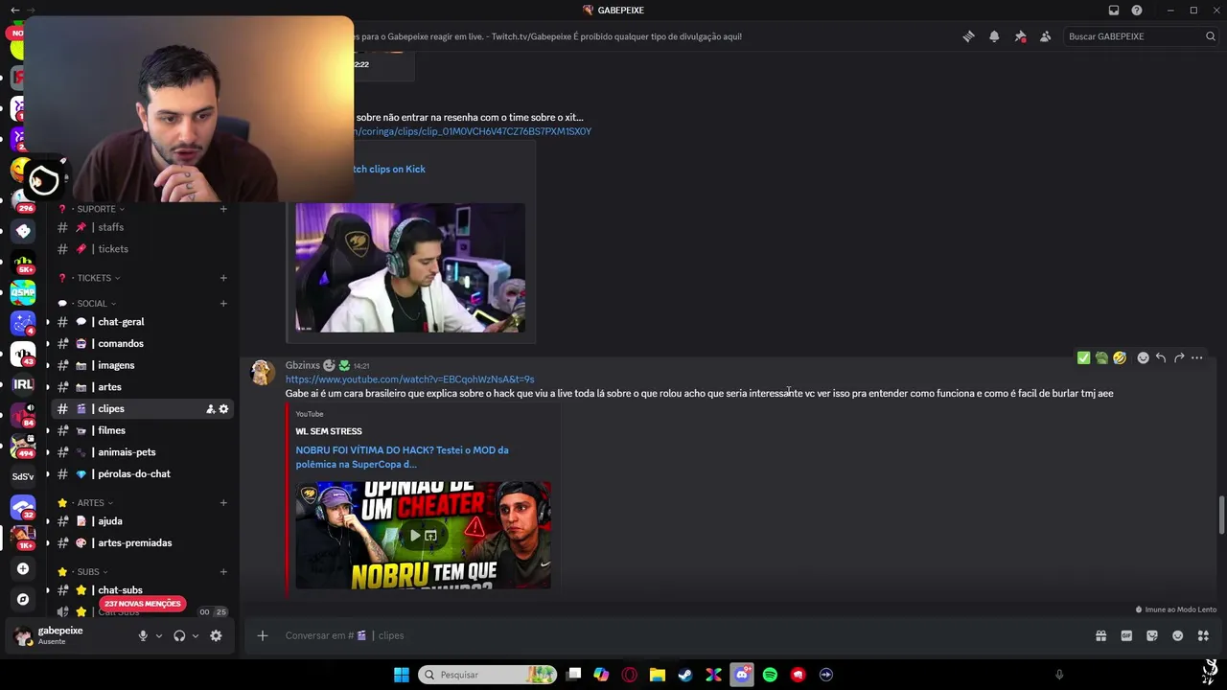This screenshot has width=1227, height=690.
Task: Invite people to the clipes channel
Action: [x=210, y=409]
